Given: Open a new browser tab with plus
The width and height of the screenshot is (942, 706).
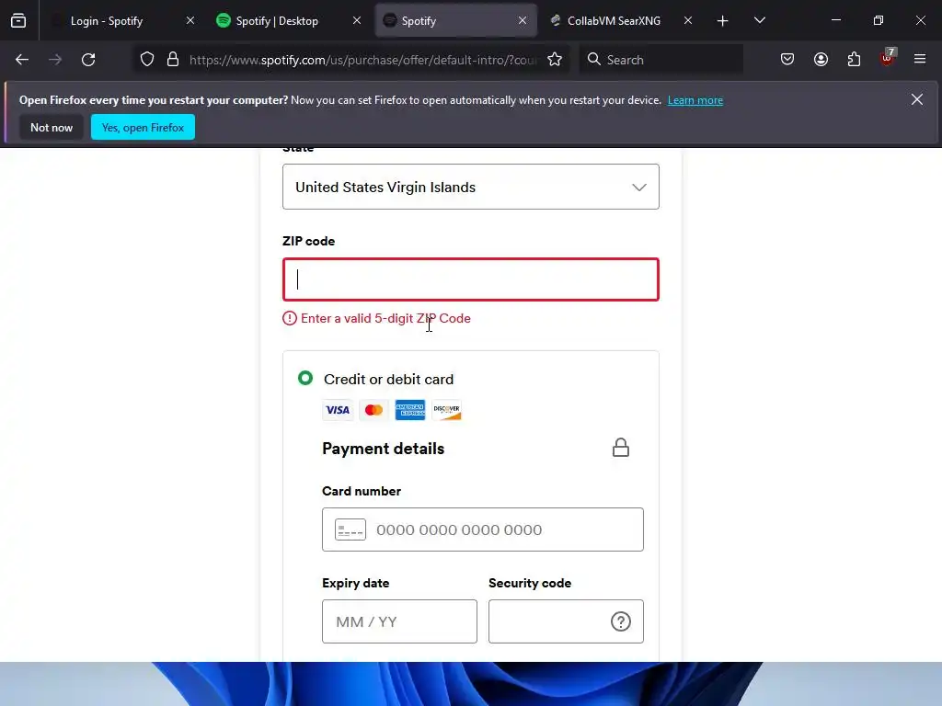Looking at the screenshot, I should [x=723, y=21].
